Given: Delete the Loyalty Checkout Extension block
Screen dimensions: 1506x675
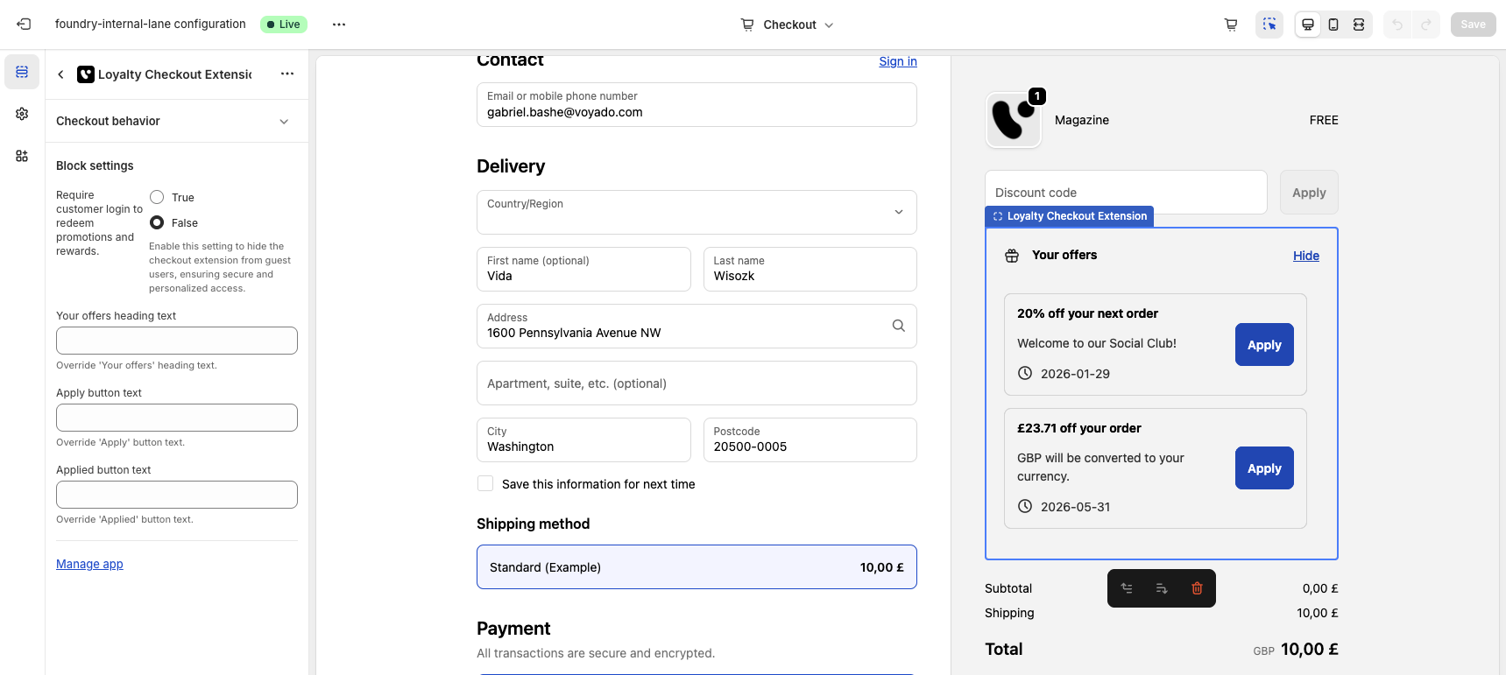Looking at the screenshot, I should [x=1197, y=588].
